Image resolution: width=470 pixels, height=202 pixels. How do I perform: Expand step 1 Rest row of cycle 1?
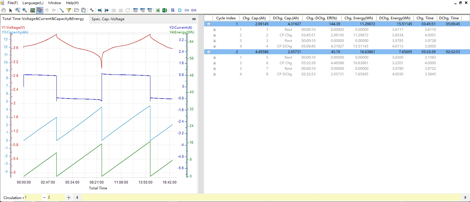[214, 30]
